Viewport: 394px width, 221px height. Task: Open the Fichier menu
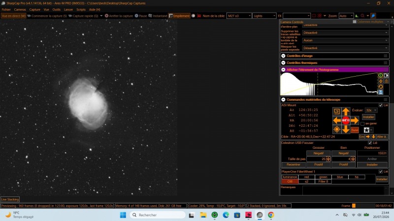[6, 9]
